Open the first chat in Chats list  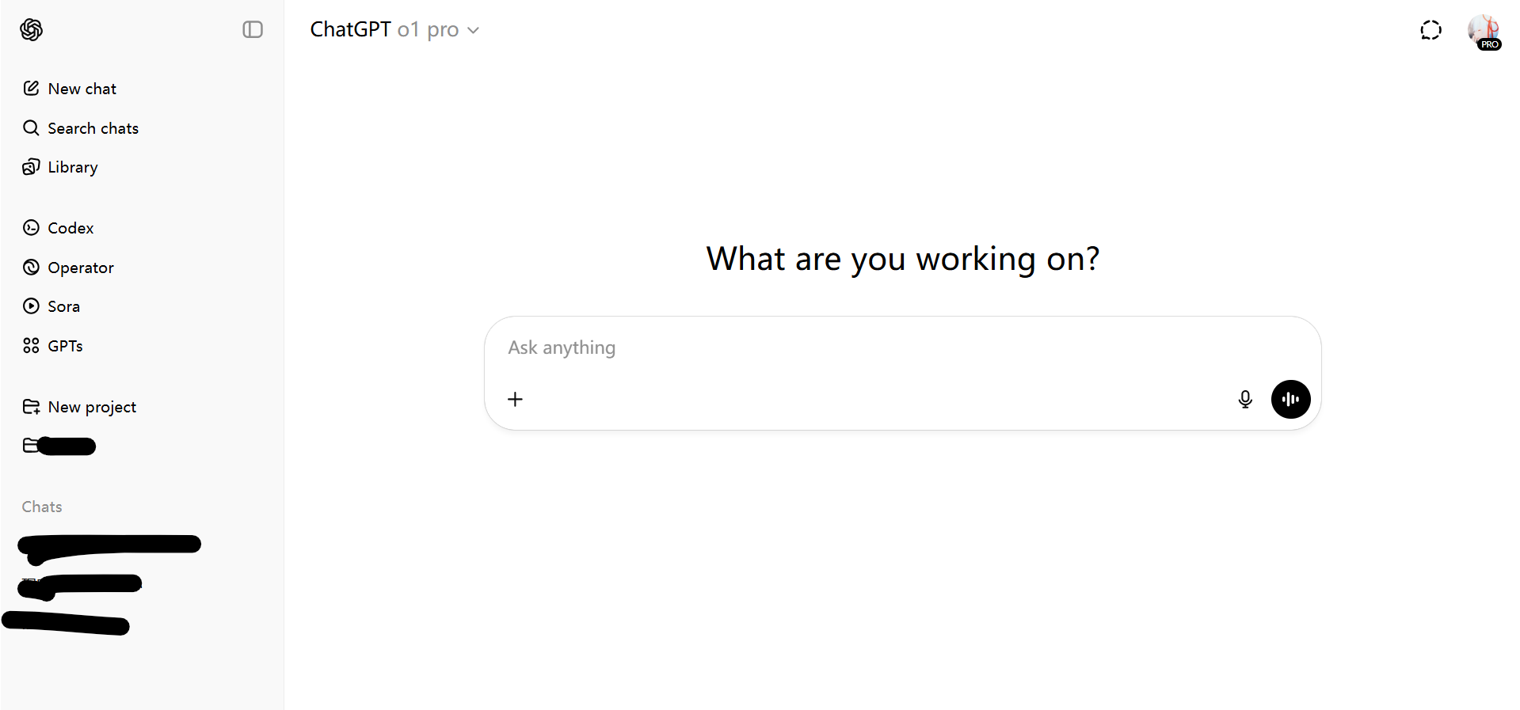pyautogui.click(x=109, y=546)
